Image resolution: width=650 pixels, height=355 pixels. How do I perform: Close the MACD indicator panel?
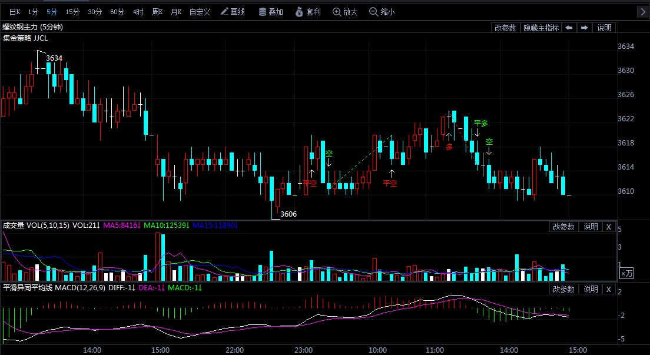pyautogui.click(x=609, y=289)
